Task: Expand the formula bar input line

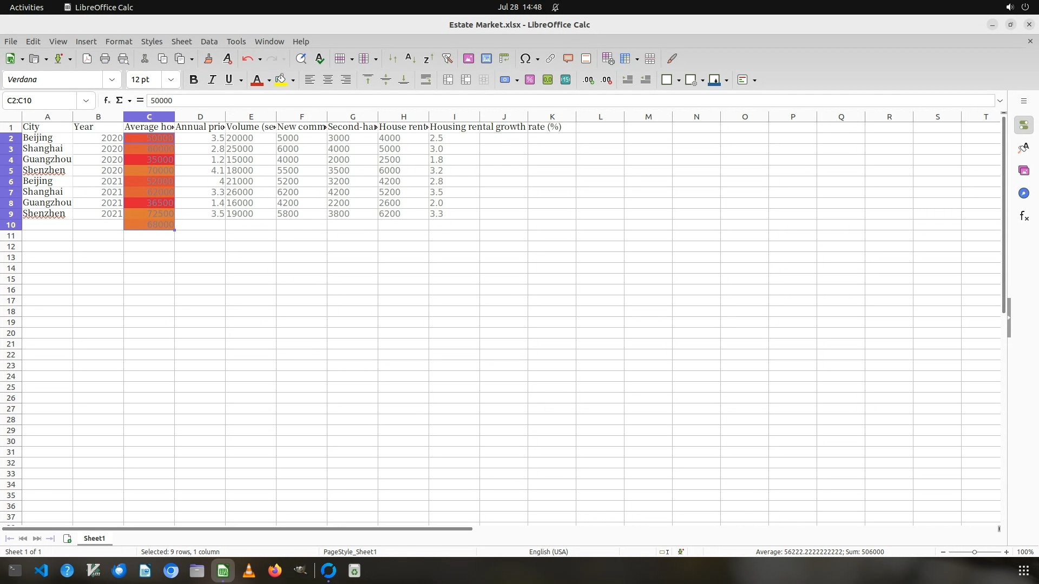Action: click(x=999, y=101)
